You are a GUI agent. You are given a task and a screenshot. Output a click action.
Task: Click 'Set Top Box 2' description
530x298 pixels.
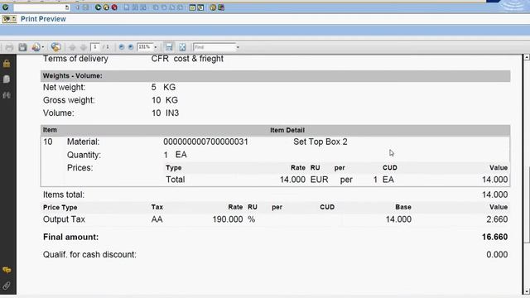[x=320, y=142]
